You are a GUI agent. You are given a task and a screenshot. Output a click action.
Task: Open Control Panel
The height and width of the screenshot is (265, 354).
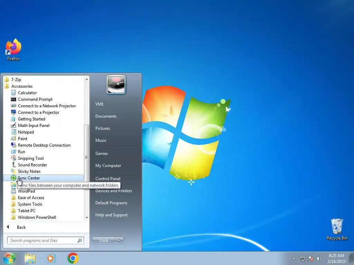point(108,178)
